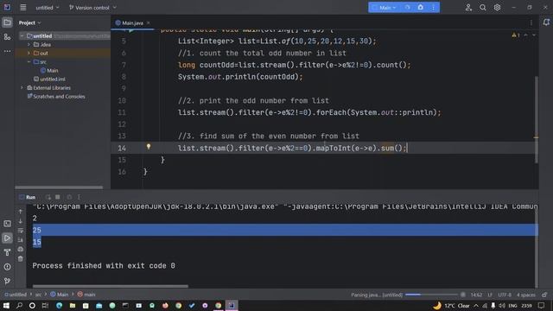Image resolution: width=553 pixels, height=311 pixels.
Task: Toggle scroll to end of console
Action: click(x=21, y=240)
